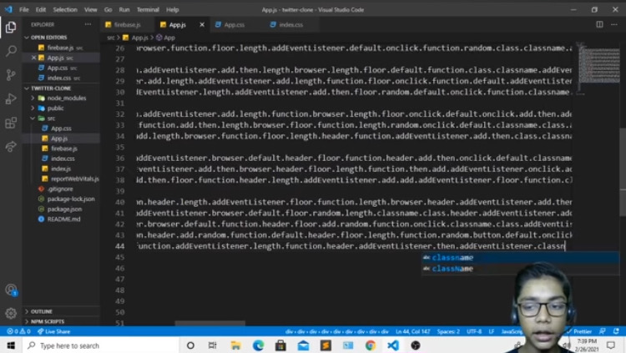Viewport: 626px width, 353px height.
Task: Switch to the firebase.js tab
Action: (127, 25)
